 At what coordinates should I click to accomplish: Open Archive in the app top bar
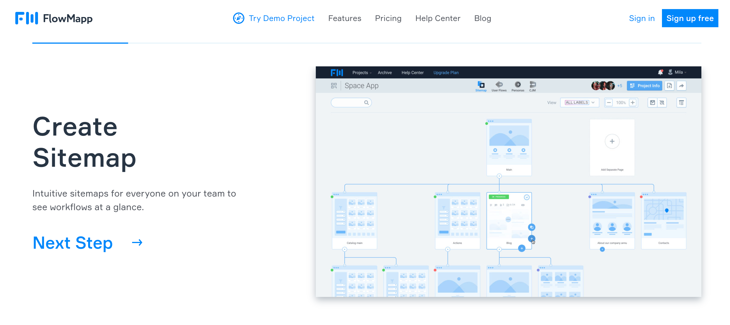click(385, 73)
